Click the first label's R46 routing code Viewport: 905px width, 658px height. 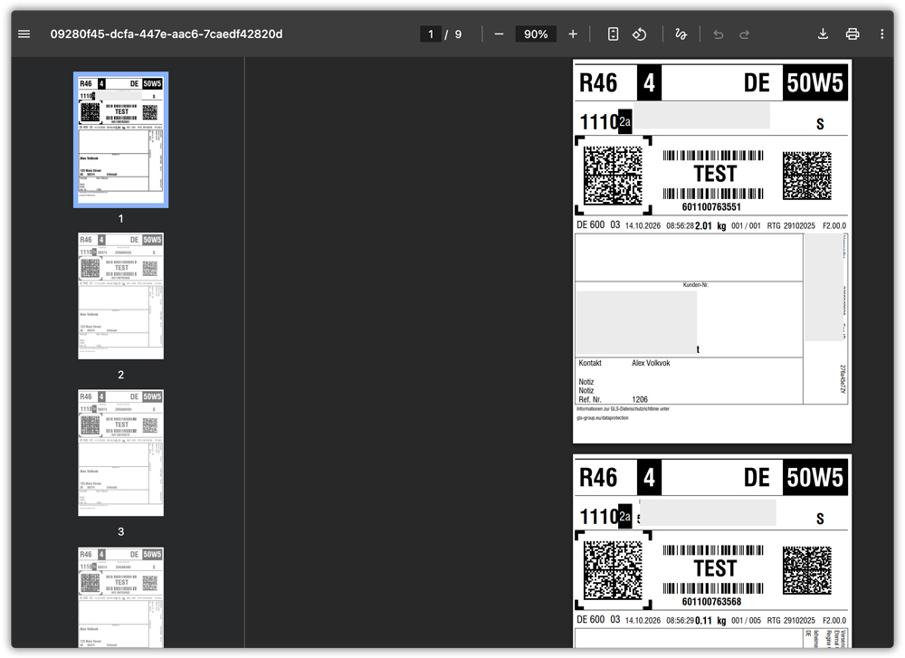point(598,82)
